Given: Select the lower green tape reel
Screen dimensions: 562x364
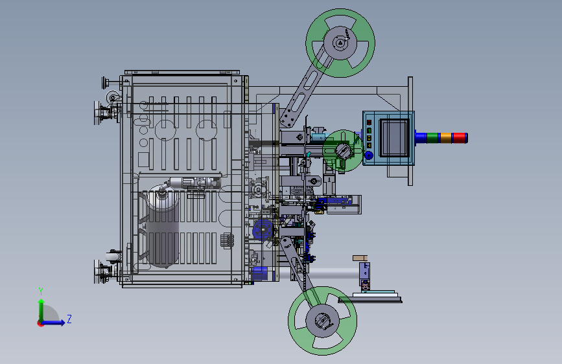Looking at the screenshot, I should [x=323, y=321].
